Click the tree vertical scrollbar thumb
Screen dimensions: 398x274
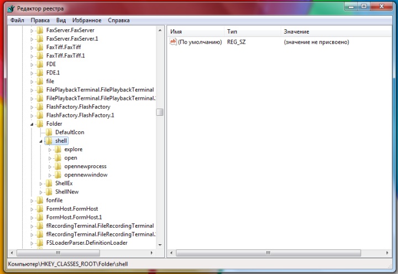(160, 112)
